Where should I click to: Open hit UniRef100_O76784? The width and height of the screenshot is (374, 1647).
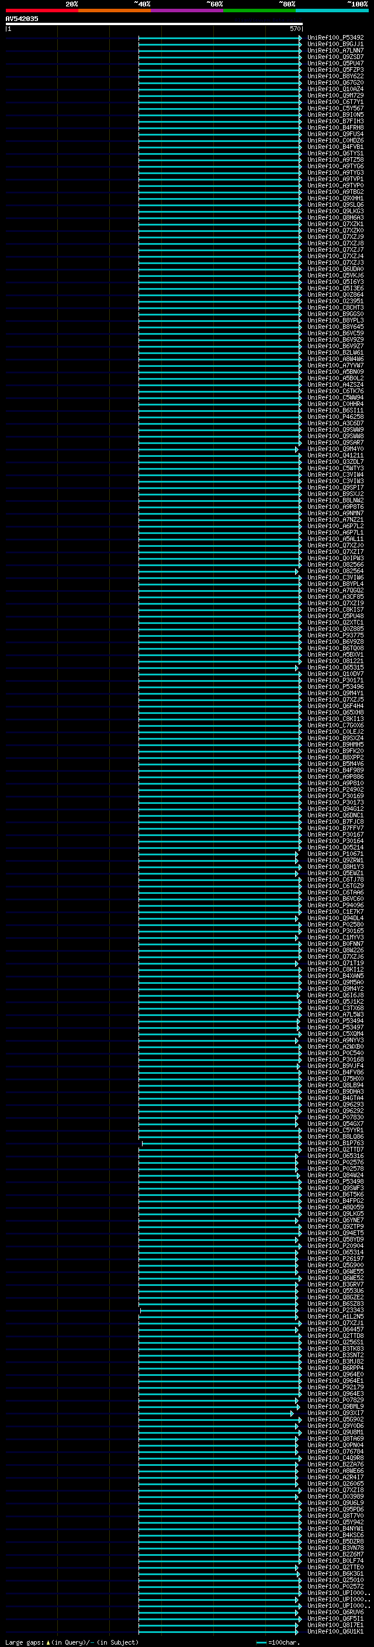click(335, 1451)
